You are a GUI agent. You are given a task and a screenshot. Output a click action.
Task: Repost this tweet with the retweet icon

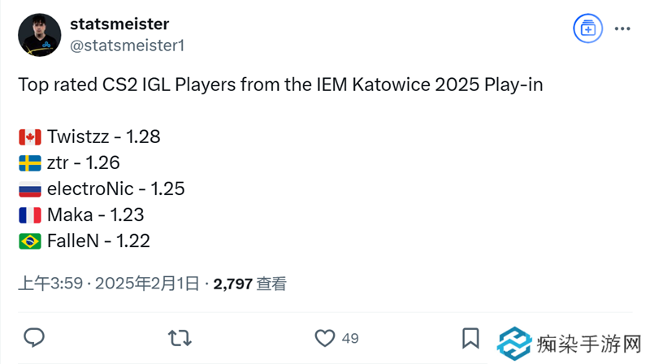pos(176,338)
